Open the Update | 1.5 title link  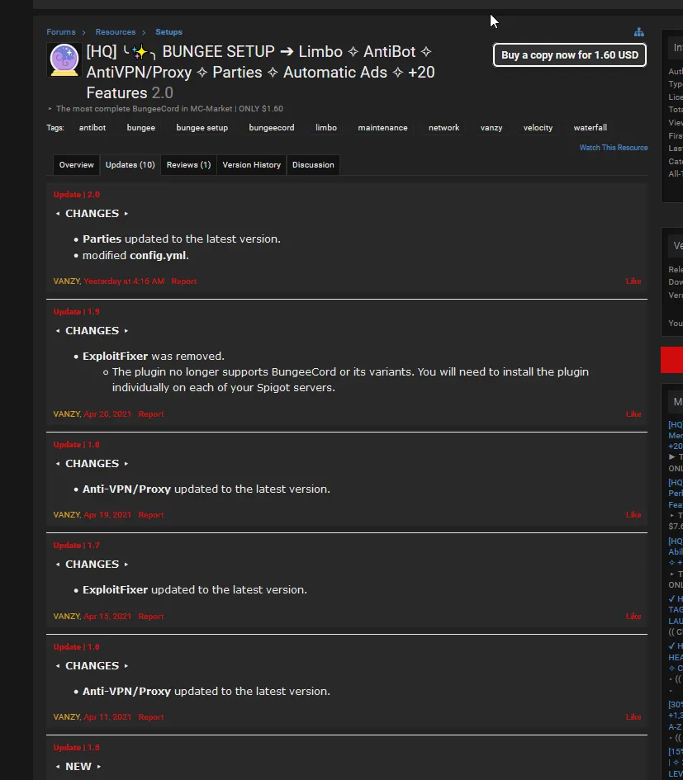[77, 748]
